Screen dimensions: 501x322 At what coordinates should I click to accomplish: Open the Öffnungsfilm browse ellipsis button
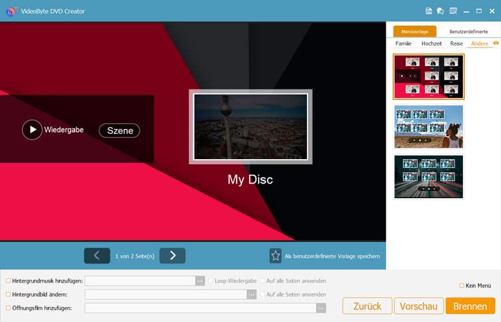pos(321,308)
